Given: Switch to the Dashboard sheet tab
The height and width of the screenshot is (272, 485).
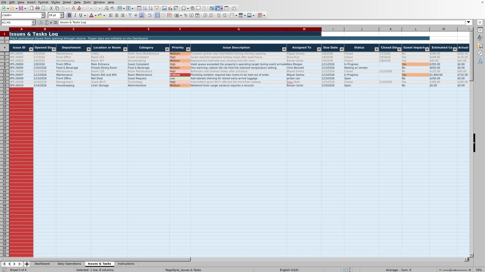Looking at the screenshot, I should pyautogui.click(x=42, y=264).
